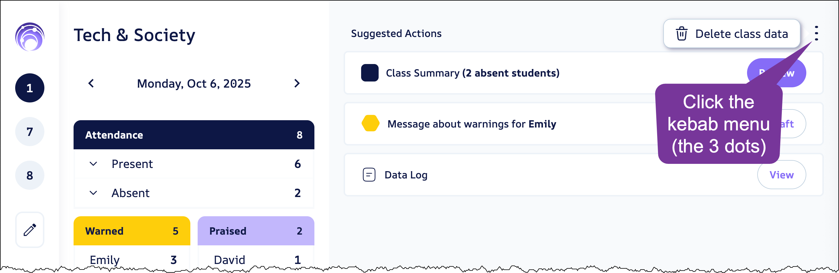Click the app logo icon
839x273 pixels.
click(30, 37)
